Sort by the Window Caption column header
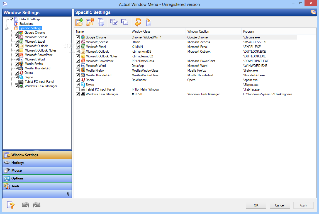This screenshot has height=214, width=319. point(213,31)
